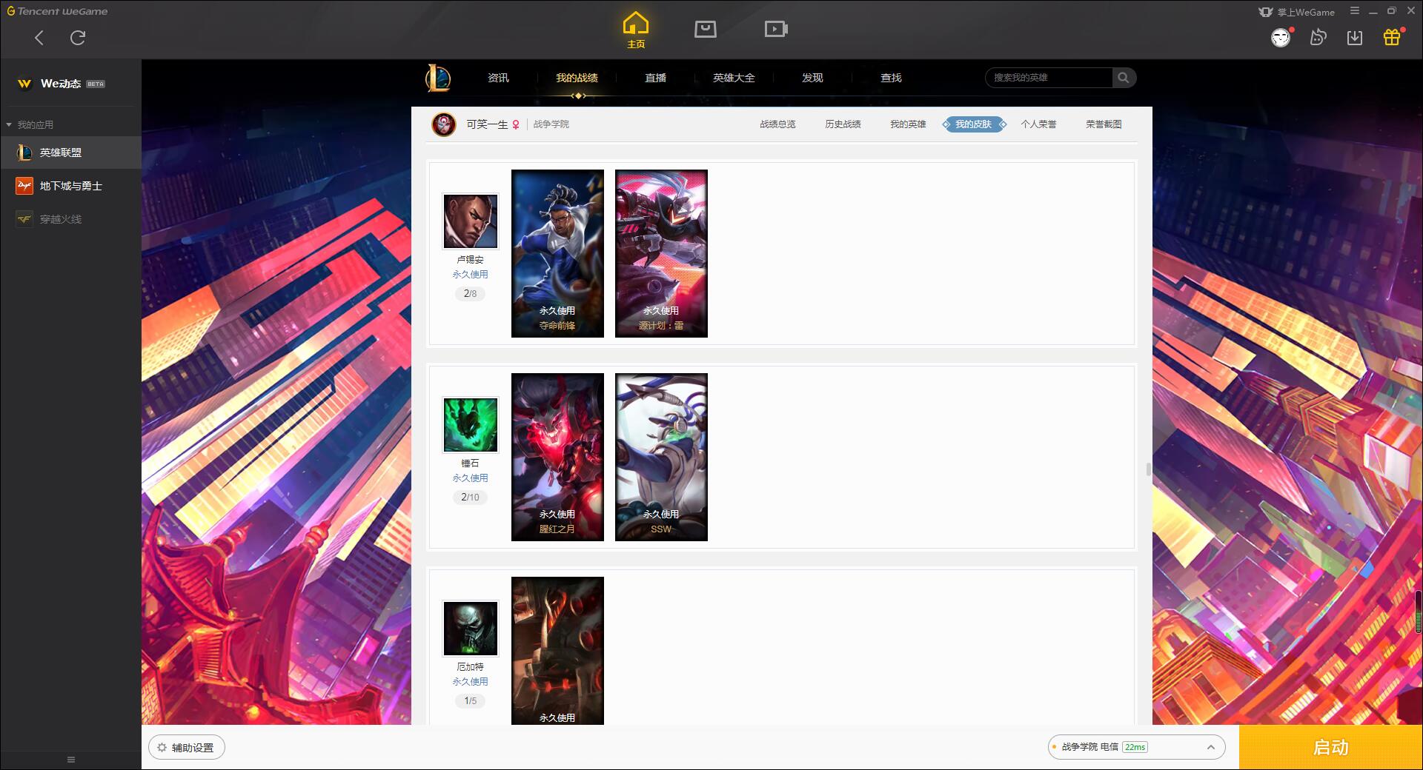The image size is (1423, 770).
Task: Click the League of Legends logo
Action: [x=438, y=78]
